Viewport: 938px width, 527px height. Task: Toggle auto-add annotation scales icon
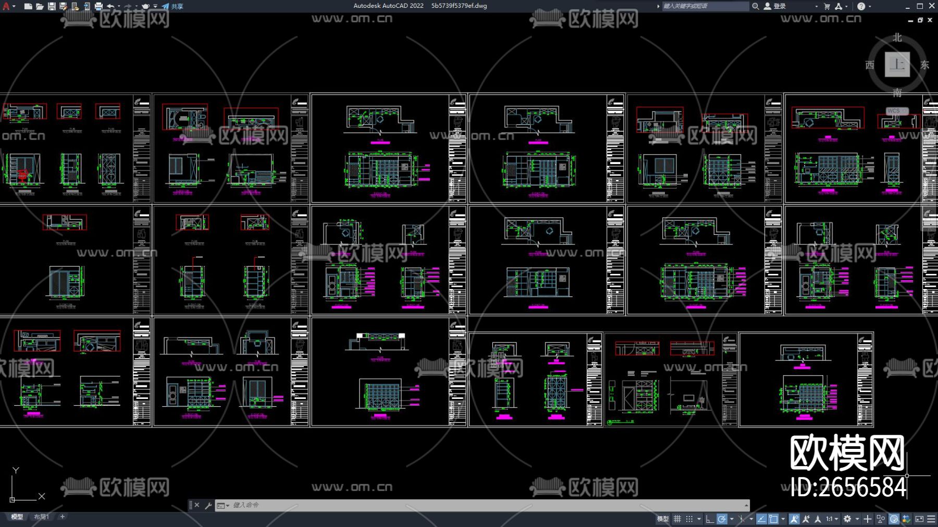click(806, 519)
